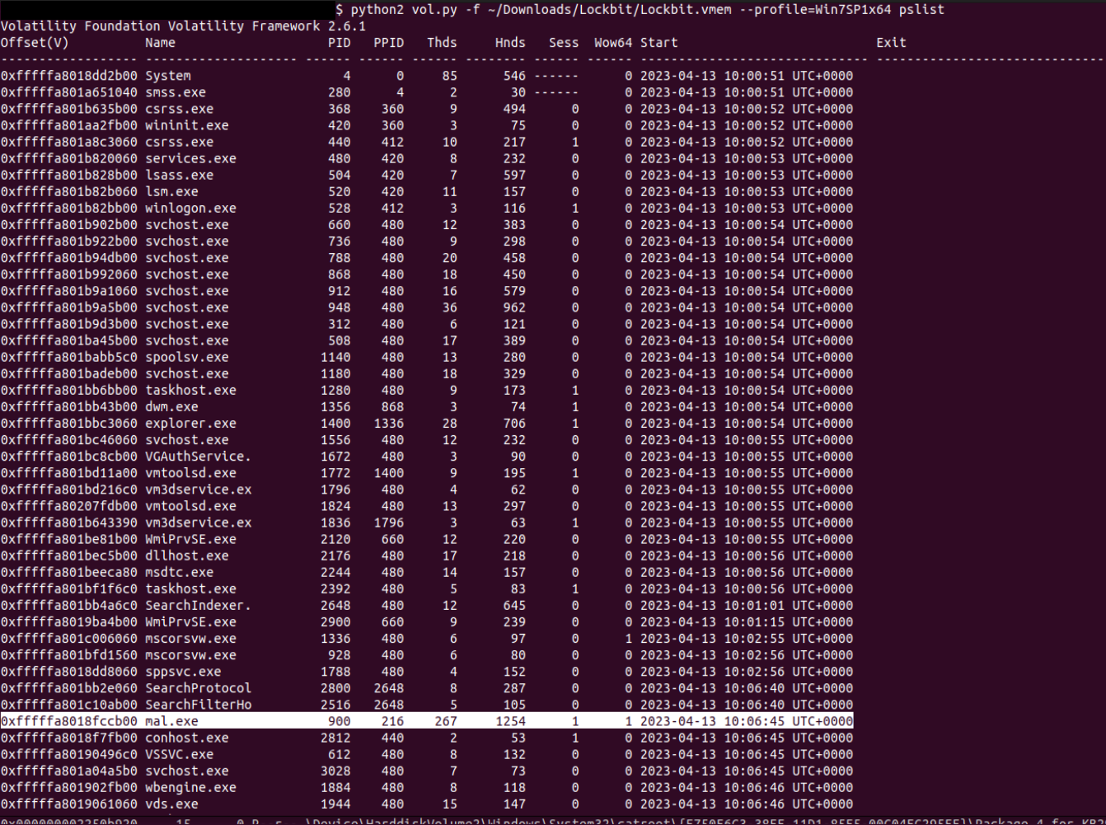1106x825 pixels.
Task: Select the spoolsv.exe entry in the list
Action: click(x=187, y=357)
